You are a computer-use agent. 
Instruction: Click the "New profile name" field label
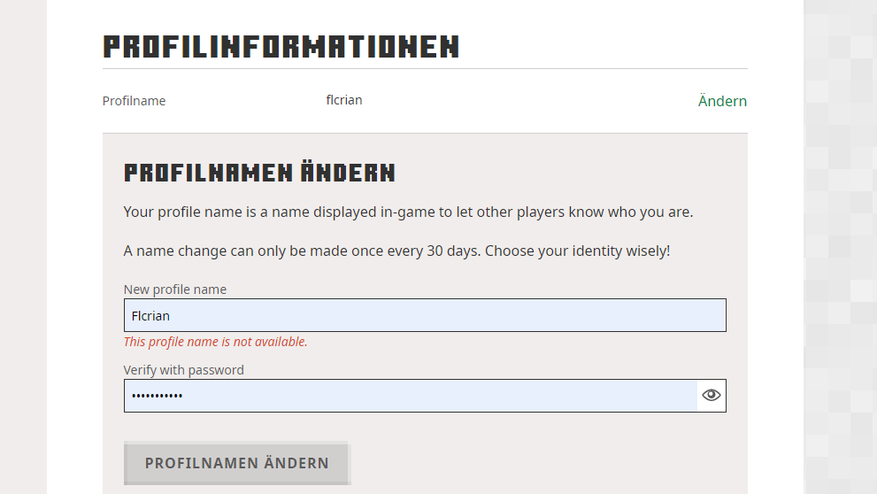pyautogui.click(x=175, y=289)
